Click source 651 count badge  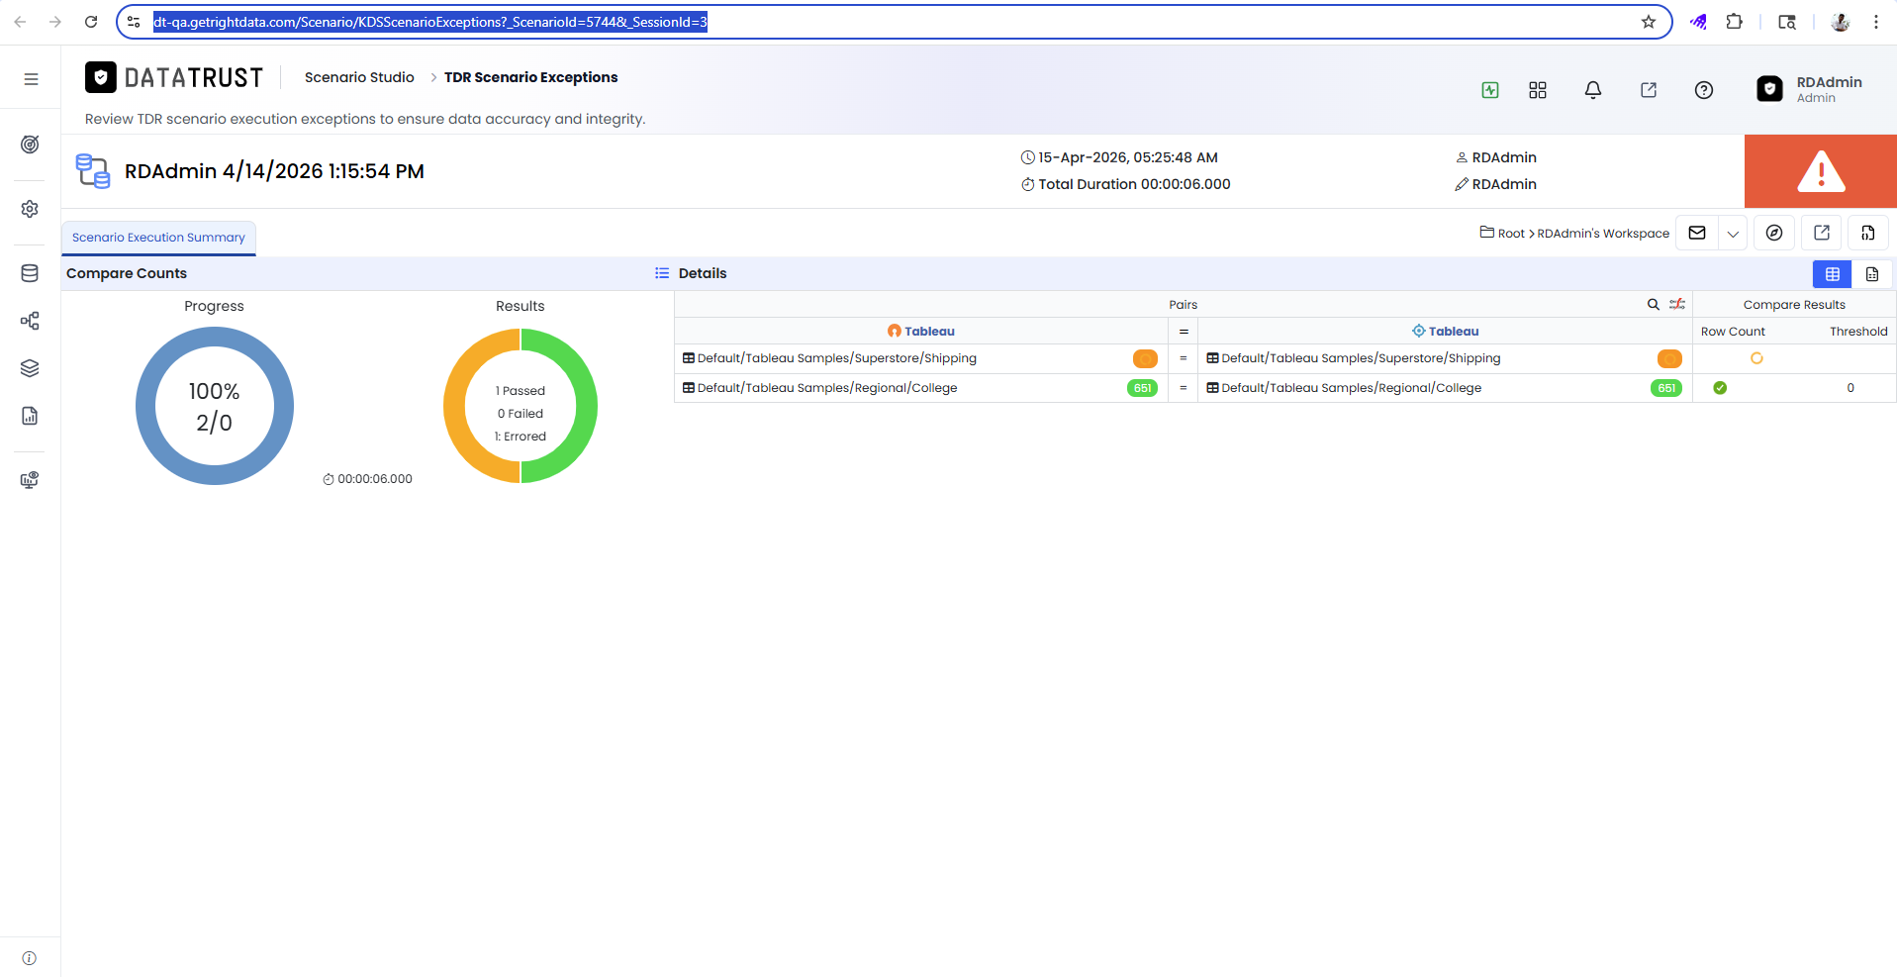coord(1143,388)
